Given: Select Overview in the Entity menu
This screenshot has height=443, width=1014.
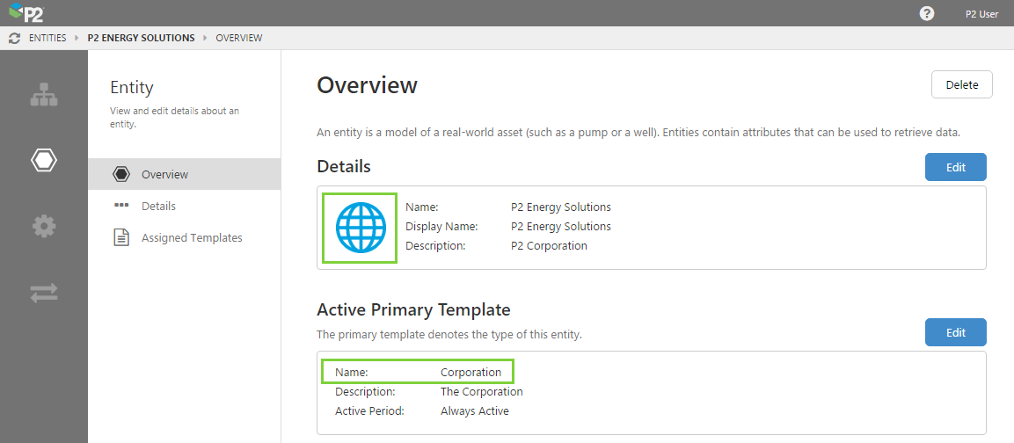Looking at the screenshot, I should 164,174.
